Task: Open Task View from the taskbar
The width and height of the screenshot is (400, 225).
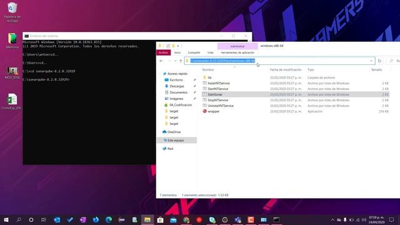Action: click(44, 219)
